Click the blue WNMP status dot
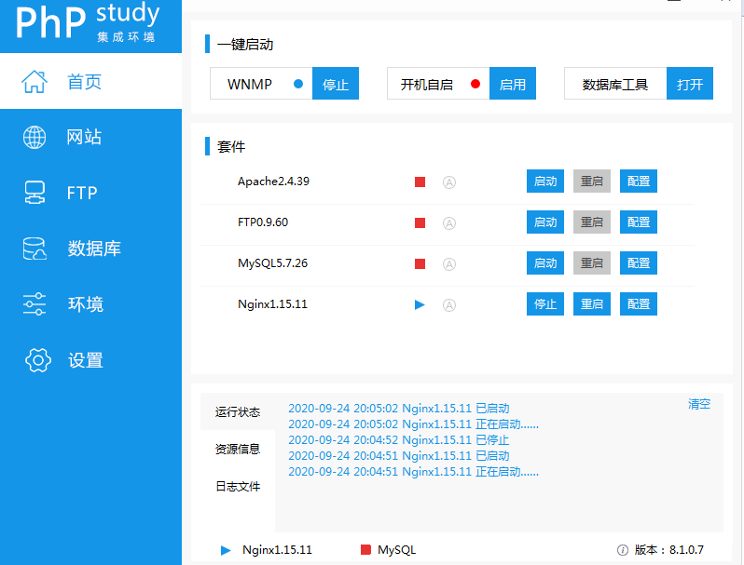Screen dimensions: 744x565 298,84
